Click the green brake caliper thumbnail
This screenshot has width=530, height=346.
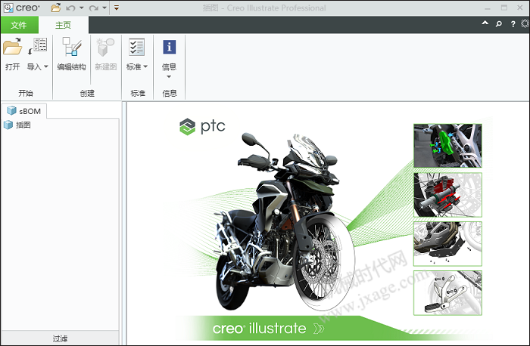(447, 146)
